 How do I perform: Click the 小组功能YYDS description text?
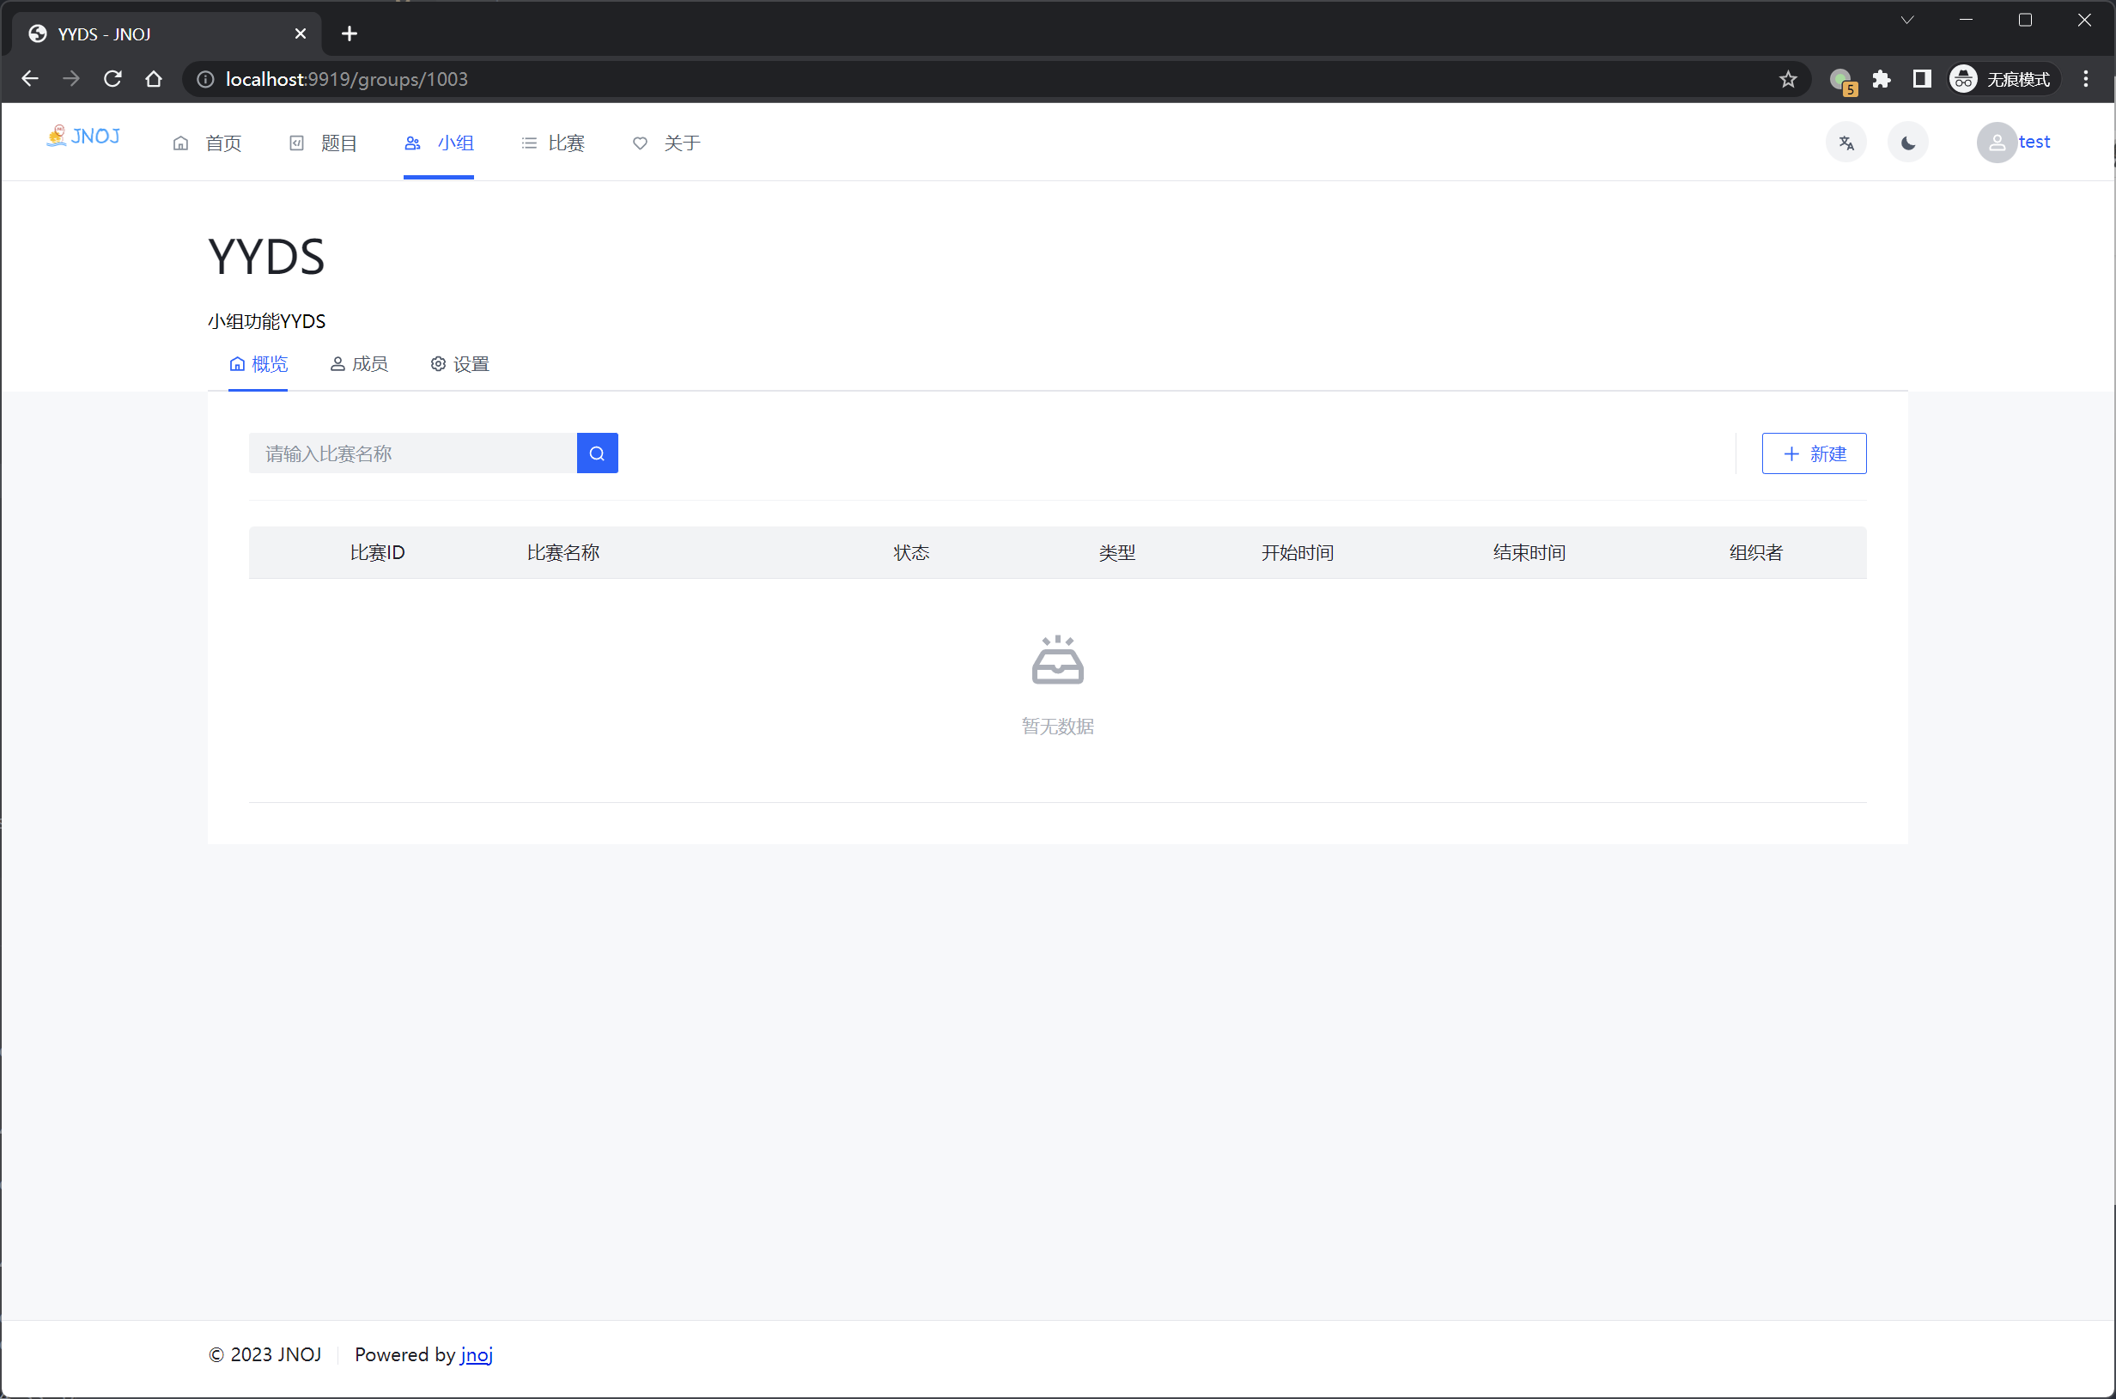point(267,321)
